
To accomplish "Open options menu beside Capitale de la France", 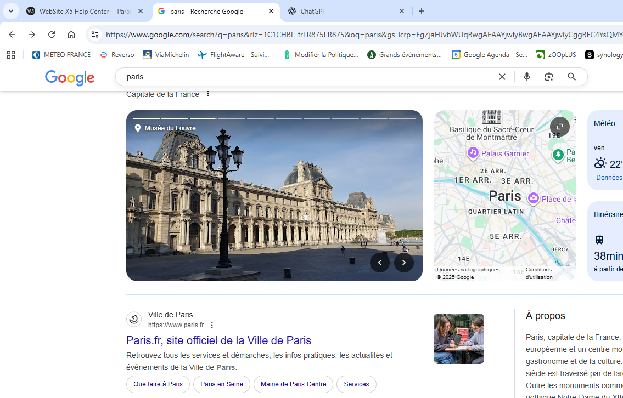I will [x=208, y=94].
